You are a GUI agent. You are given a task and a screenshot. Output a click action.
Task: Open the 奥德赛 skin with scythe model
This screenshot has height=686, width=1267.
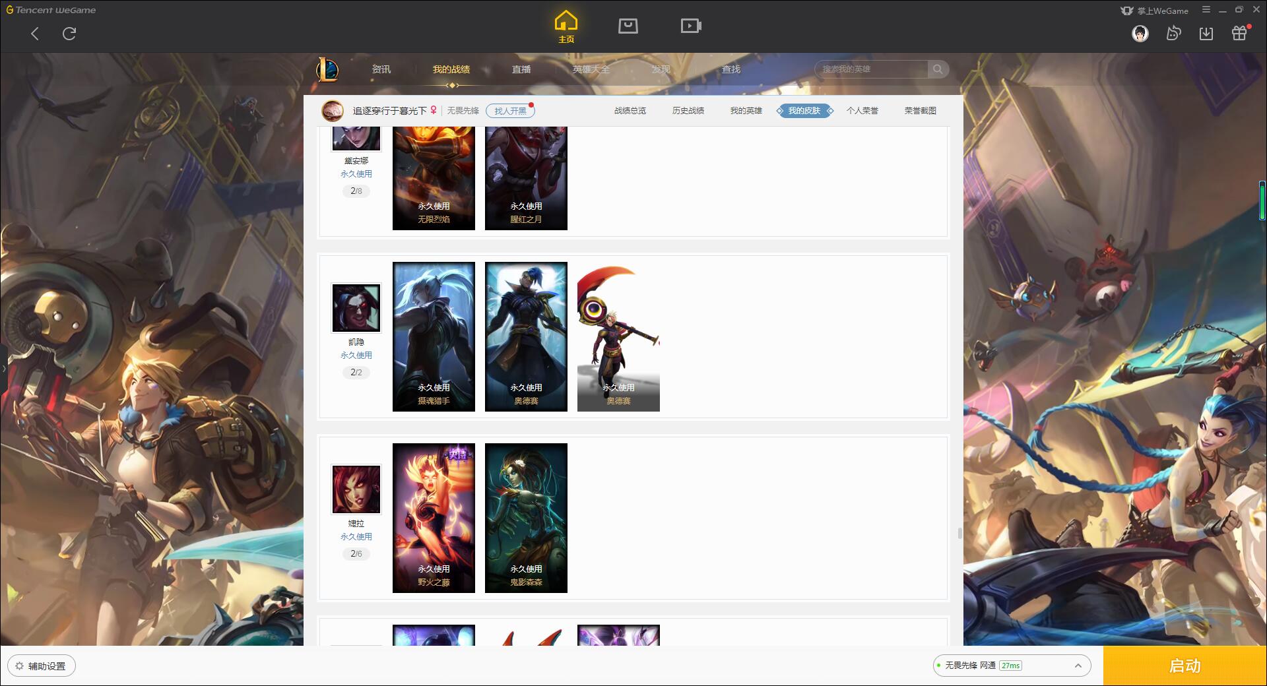point(618,336)
